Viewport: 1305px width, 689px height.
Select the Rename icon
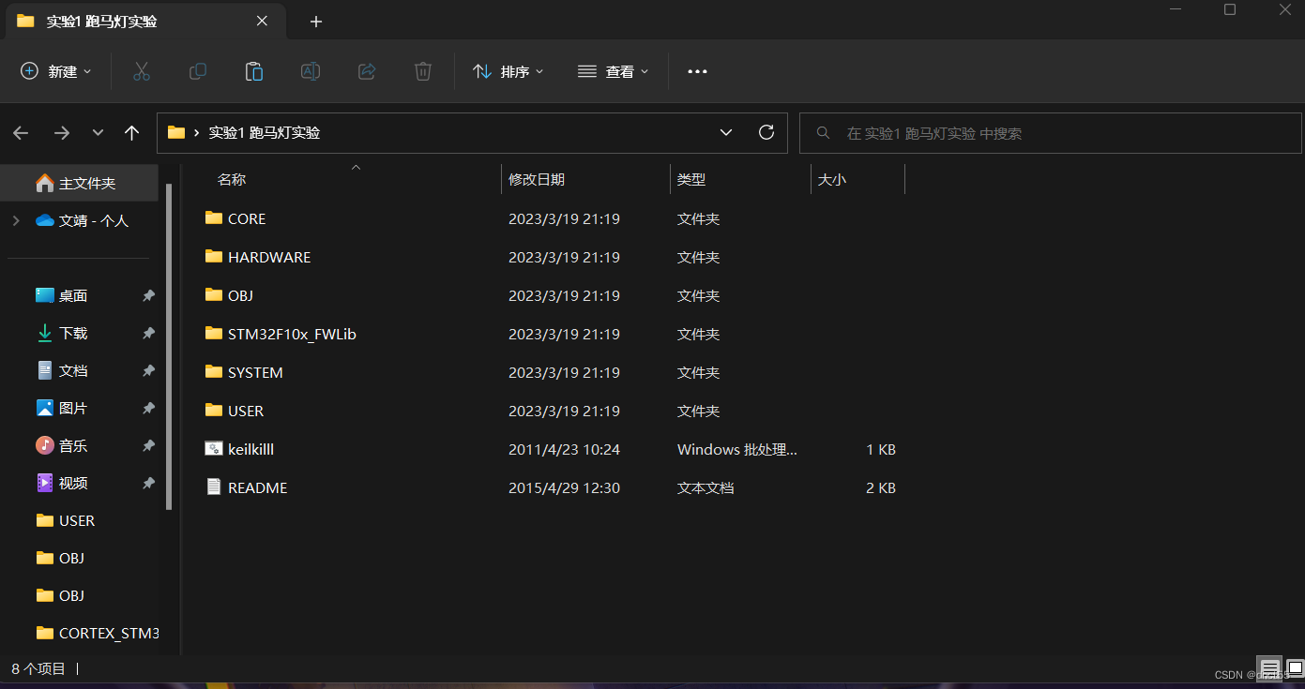[311, 71]
